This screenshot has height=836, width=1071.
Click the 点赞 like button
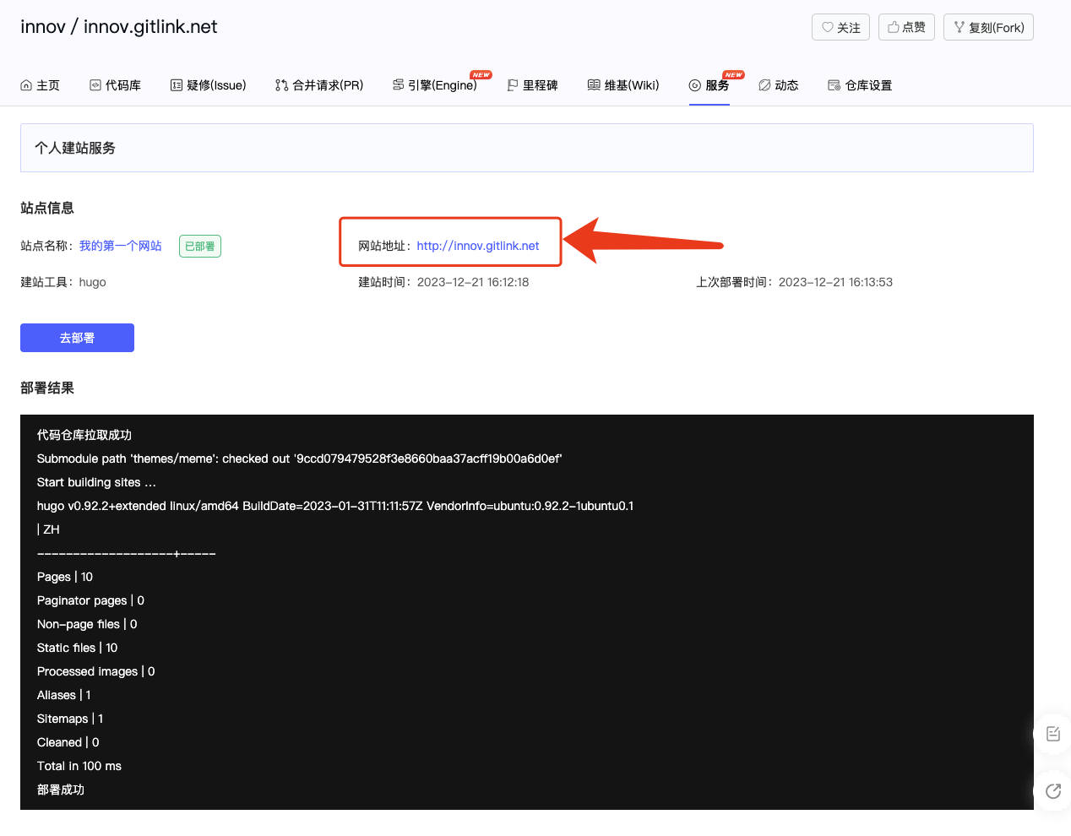[x=906, y=27]
